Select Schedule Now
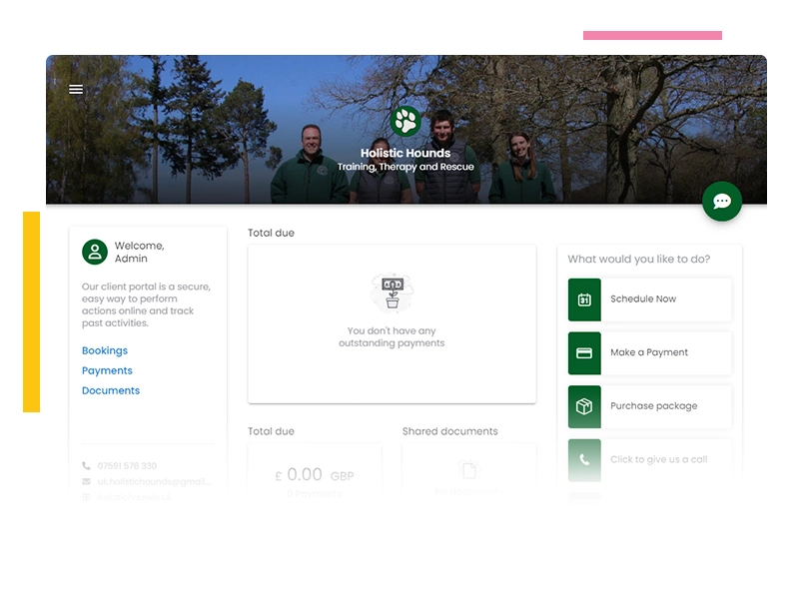This screenshot has height=599, width=799. 650,299
